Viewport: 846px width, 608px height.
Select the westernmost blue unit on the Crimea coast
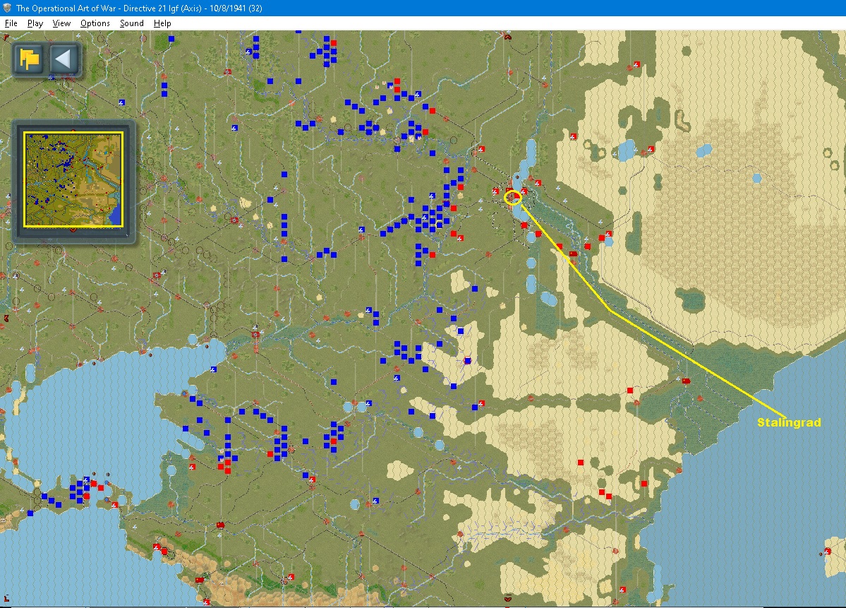(x=30, y=513)
